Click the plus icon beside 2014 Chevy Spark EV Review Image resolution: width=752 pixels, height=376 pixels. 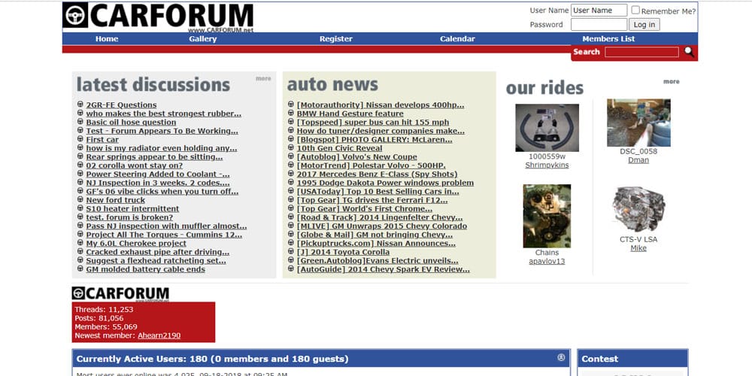click(290, 268)
